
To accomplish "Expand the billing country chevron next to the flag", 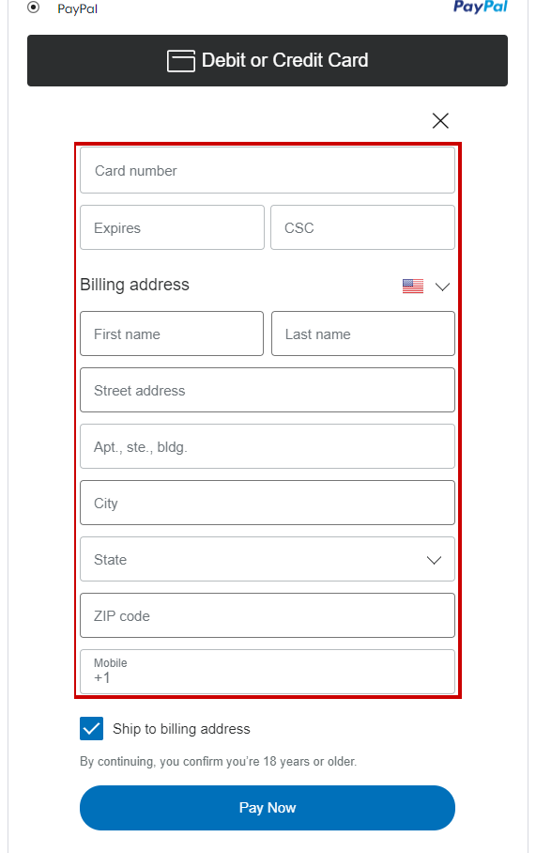I will [442, 287].
